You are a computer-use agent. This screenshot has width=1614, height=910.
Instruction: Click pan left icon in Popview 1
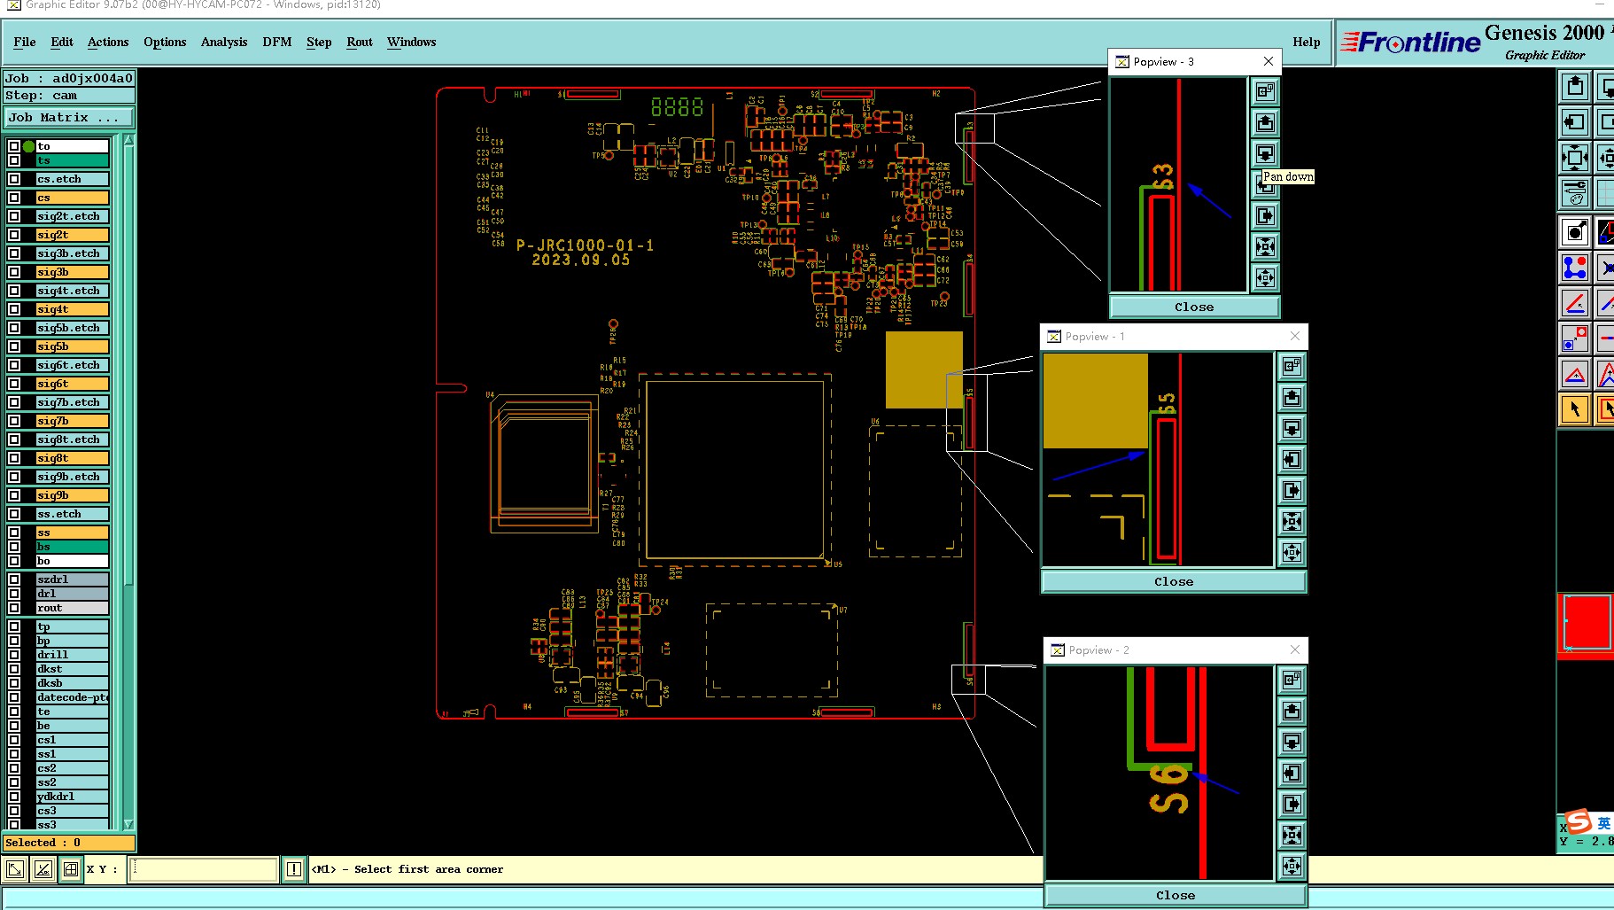[x=1292, y=459]
